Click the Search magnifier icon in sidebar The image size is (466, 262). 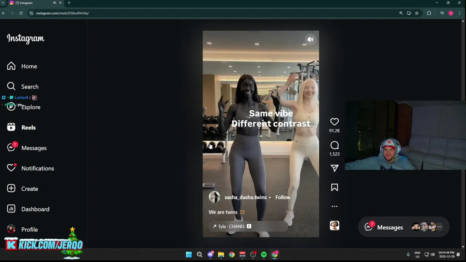click(11, 86)
